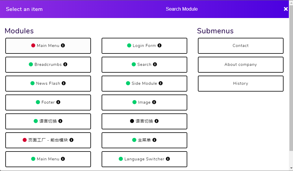The image size is (293, 171).
Task: Open info icon beside Side Module
Action: [x=161, y=83]
